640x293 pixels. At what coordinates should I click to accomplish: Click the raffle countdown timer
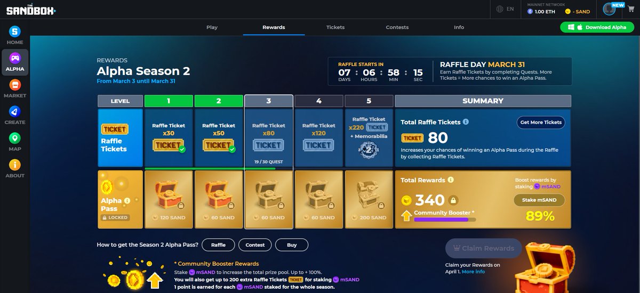point(381,71)
